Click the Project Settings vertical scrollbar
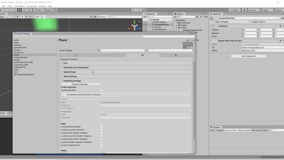The width and height of the screenshot is (284, 160). pos(194,100)
